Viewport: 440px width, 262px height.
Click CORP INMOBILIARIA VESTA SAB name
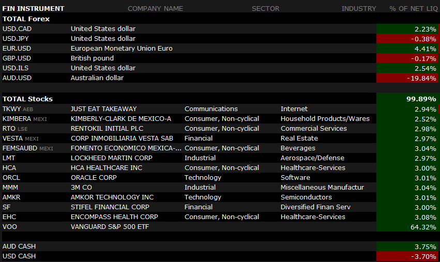pos(122,138)
